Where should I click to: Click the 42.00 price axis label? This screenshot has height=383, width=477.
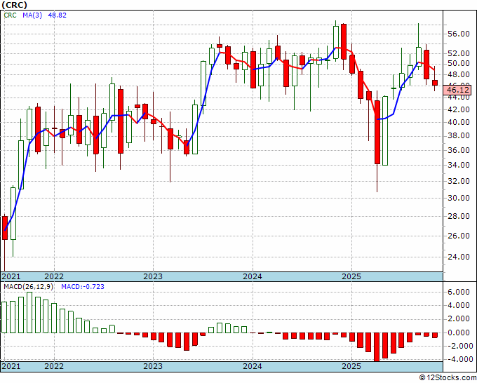pyautogui.click(x=459, y=109)
